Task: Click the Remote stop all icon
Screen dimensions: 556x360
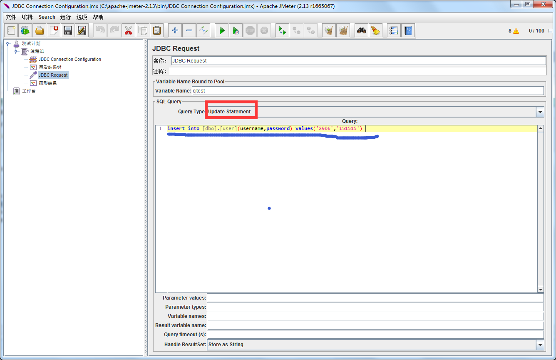Action: (297, 30)
